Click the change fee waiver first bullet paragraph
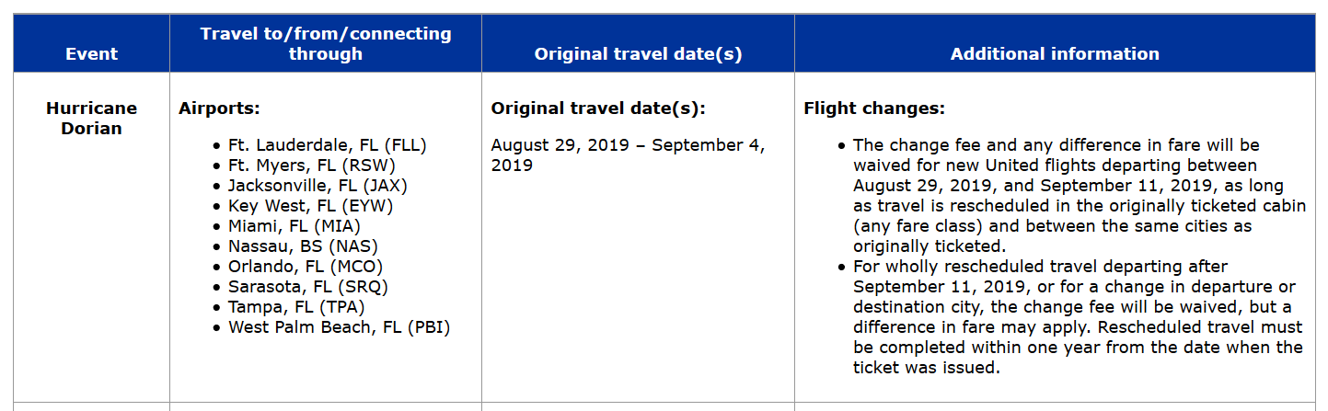1328x411 pixels. coord(1080,196)
